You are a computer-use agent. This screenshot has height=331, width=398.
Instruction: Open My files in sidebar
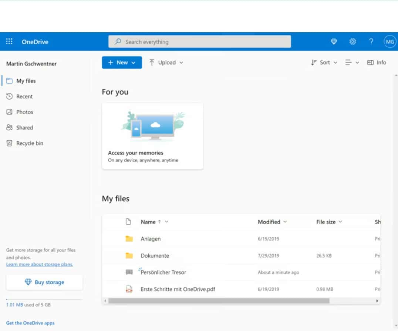(26, 81)
